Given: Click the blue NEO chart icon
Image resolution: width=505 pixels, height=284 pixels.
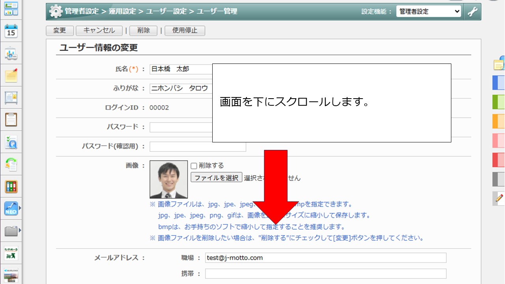Looking at the screenshot, I should click(11, 208).
